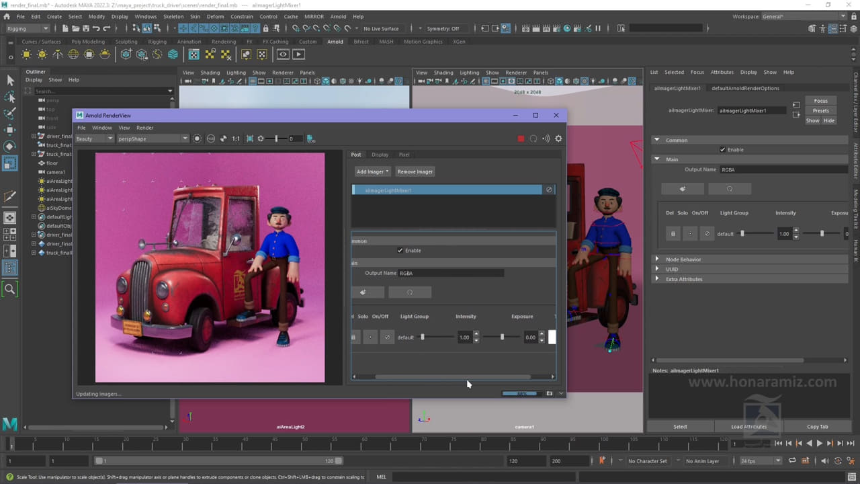Switch to the Display tab in RenderView
860x484 pixels.
[x=380, y=155]
